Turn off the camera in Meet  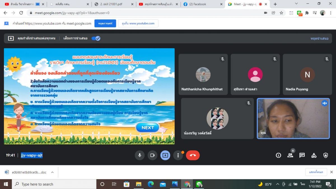point(152,155)
